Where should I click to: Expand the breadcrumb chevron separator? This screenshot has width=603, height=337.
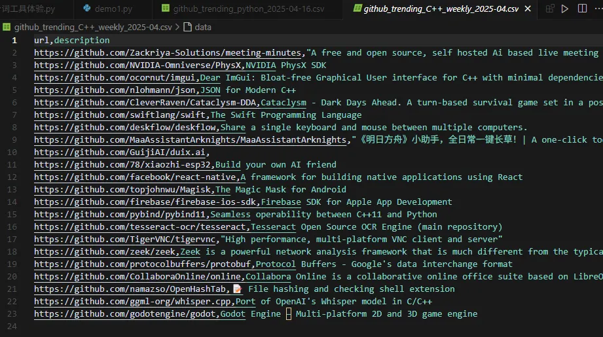coord(177,27)
